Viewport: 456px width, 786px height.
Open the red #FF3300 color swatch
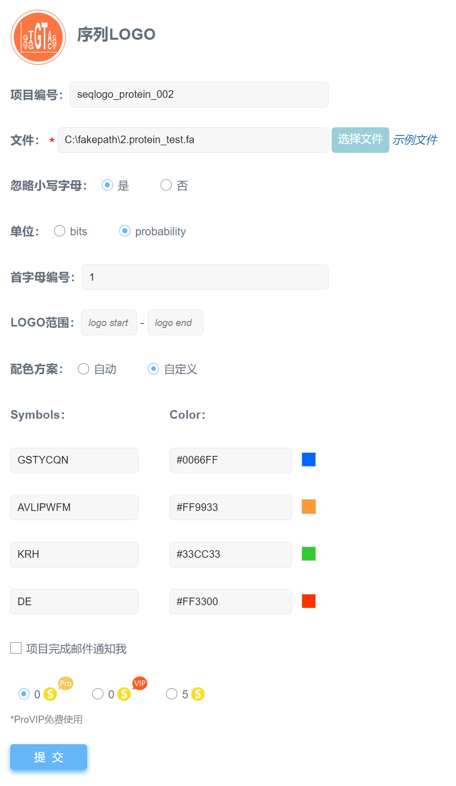click(309, 601)
